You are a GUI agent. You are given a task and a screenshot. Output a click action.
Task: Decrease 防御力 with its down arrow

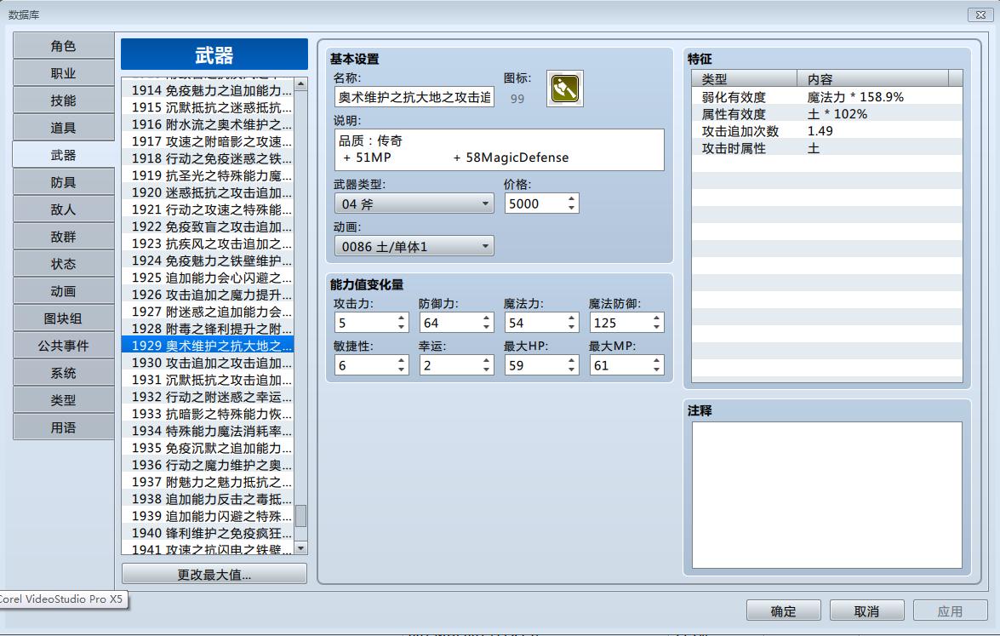(486, 327)
